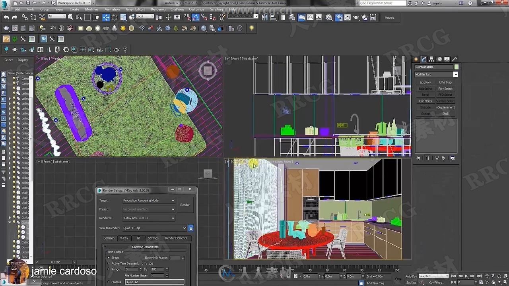Toggle Auto Key animation mode
509x286 pixels.
(411, 276)
